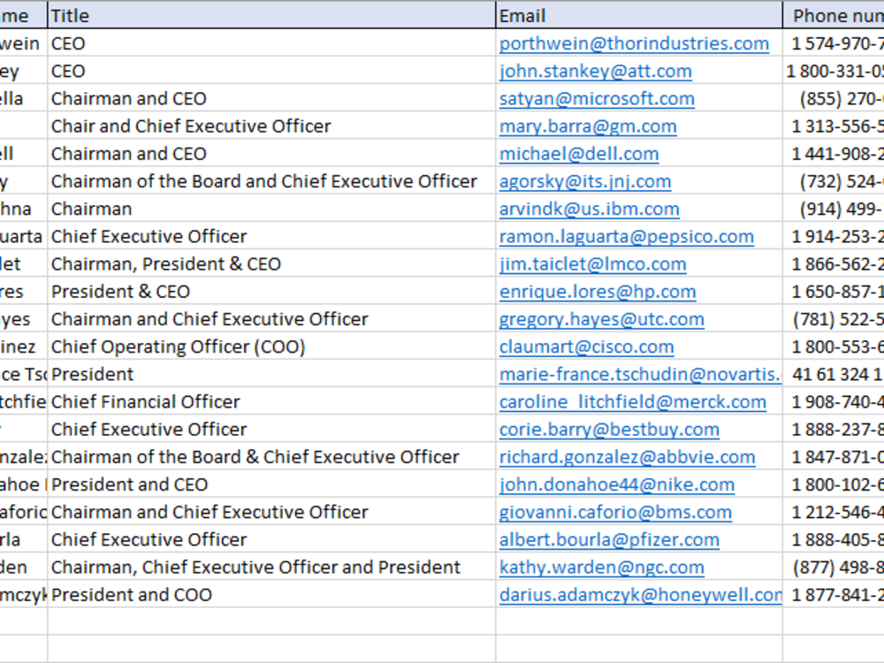Open ramon.laguarta@pepsico.com email link

click(x=627, y=237)
